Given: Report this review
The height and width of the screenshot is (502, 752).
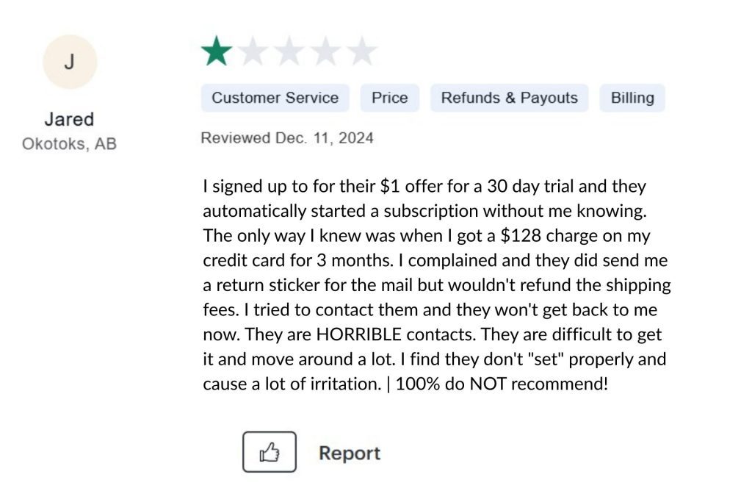Looking at the screenshot, I should tap(350, 453).
